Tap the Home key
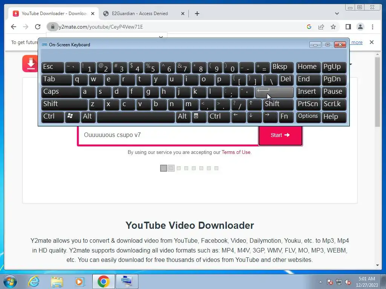Image resolution: width=386 pixels, height=289 pixels. point(308,67)
